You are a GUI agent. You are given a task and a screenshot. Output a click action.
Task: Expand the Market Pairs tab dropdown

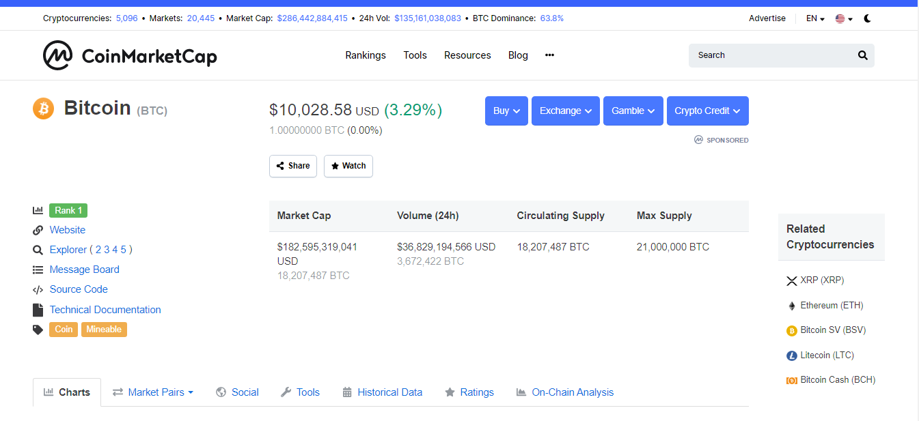153,392
